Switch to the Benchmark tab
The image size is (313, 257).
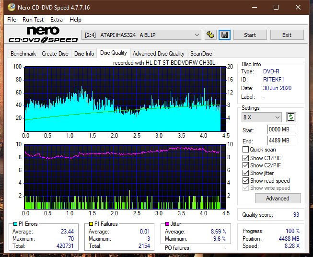pos(23,54)
